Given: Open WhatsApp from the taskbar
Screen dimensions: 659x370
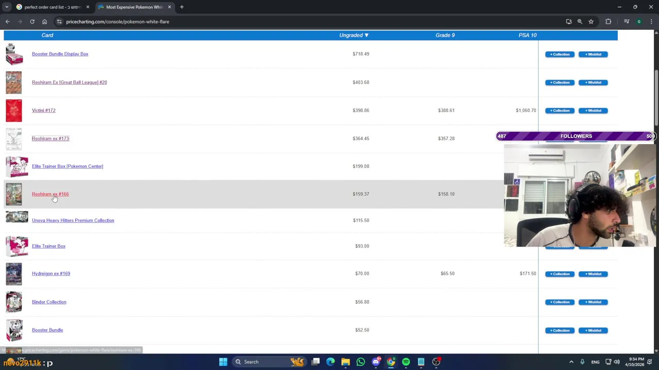Looking at the screenshot, I should click(x=360, y=362).
